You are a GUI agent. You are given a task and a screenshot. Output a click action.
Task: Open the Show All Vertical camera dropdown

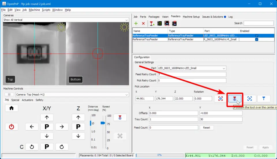coord(66,20)
